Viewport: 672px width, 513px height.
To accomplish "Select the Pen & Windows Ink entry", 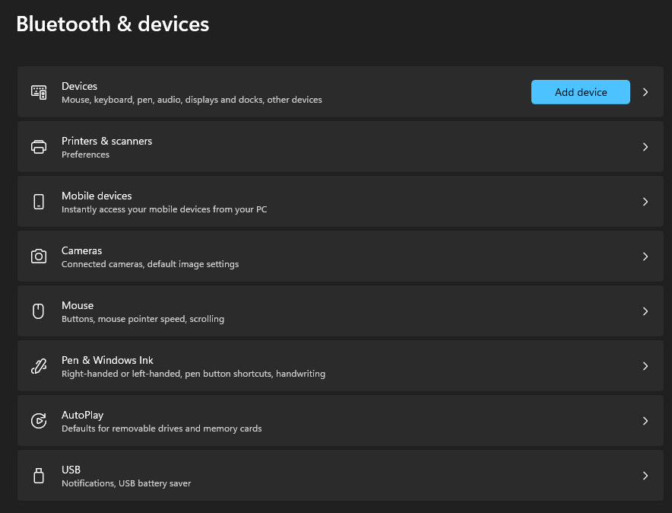I will 107,361.
